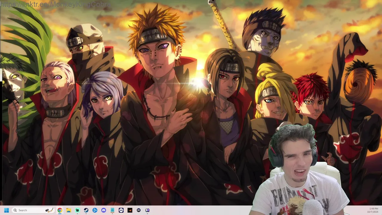This screenshot has width=382, height=215.
Task: Open the Windows Start menu
Action: click(6, 210)
